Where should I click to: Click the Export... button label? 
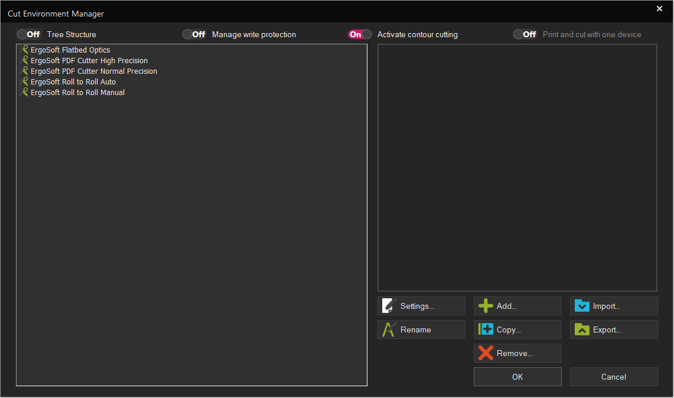pos(607,330)
